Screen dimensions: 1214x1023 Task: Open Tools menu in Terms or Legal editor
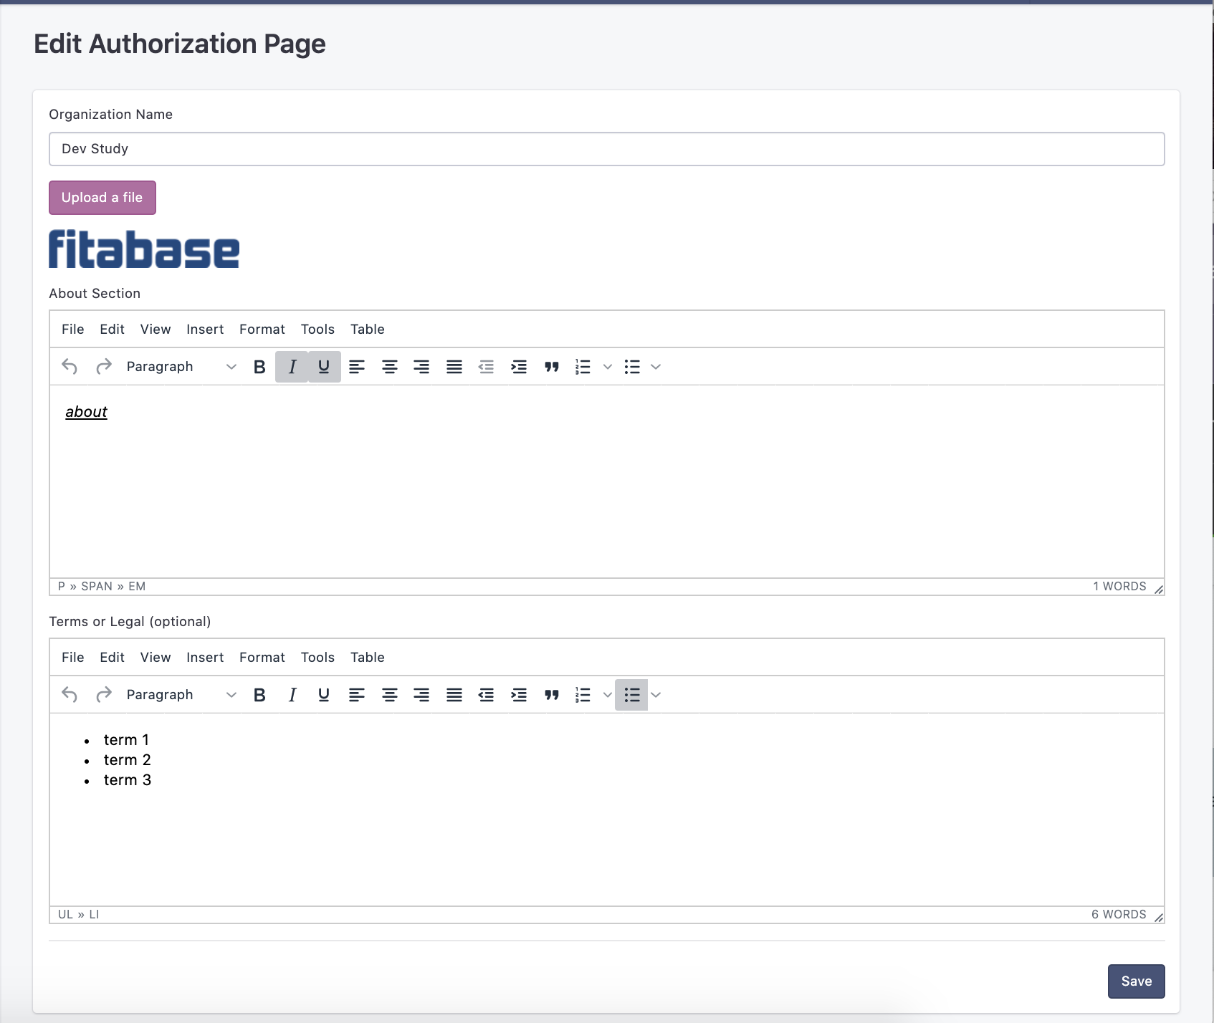pos(317,658)
